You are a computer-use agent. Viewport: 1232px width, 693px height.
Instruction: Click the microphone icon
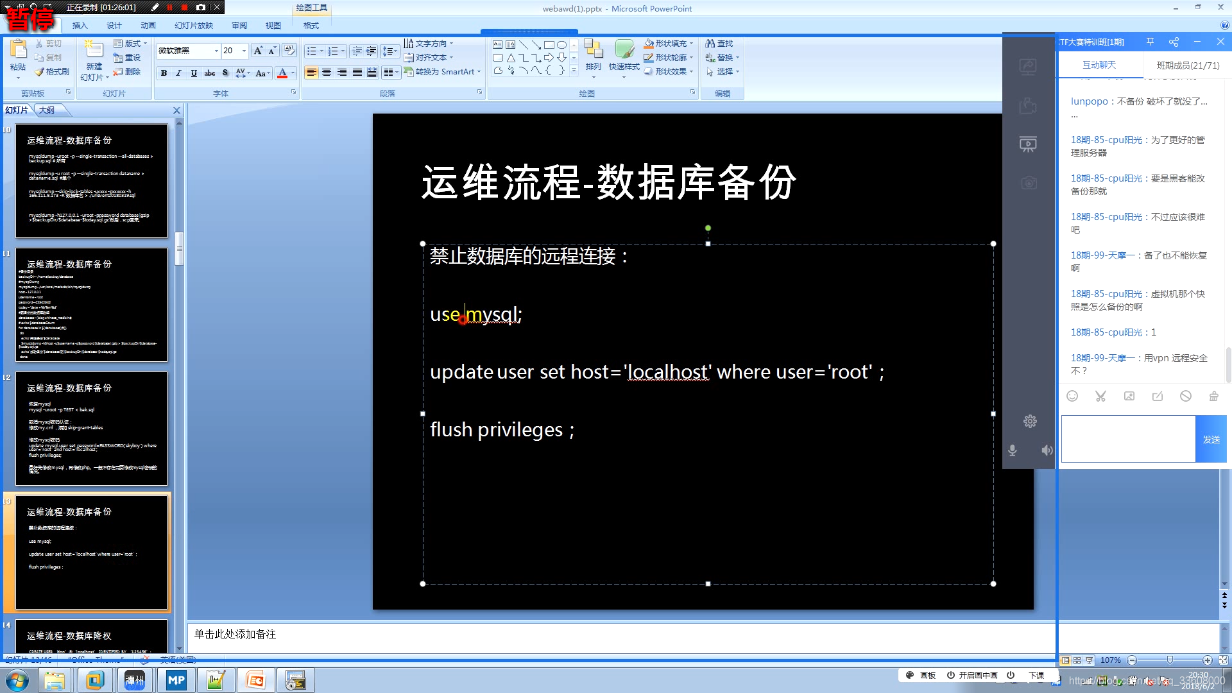point(1013,450)
